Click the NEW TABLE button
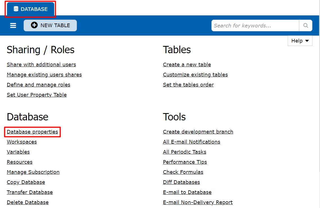 click(x=50, y=25)
